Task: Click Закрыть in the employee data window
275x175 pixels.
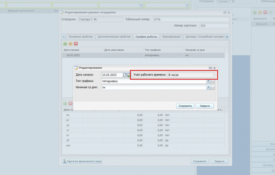Action: click(x=219, y=161)
